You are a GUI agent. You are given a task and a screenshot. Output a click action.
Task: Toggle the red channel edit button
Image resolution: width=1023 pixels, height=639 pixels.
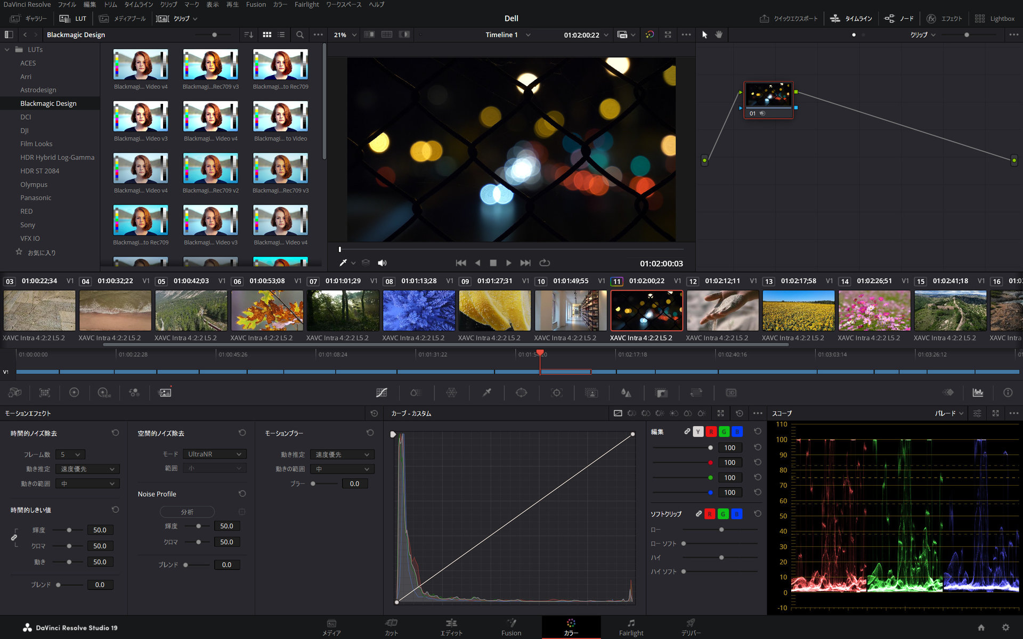[711, 432]
